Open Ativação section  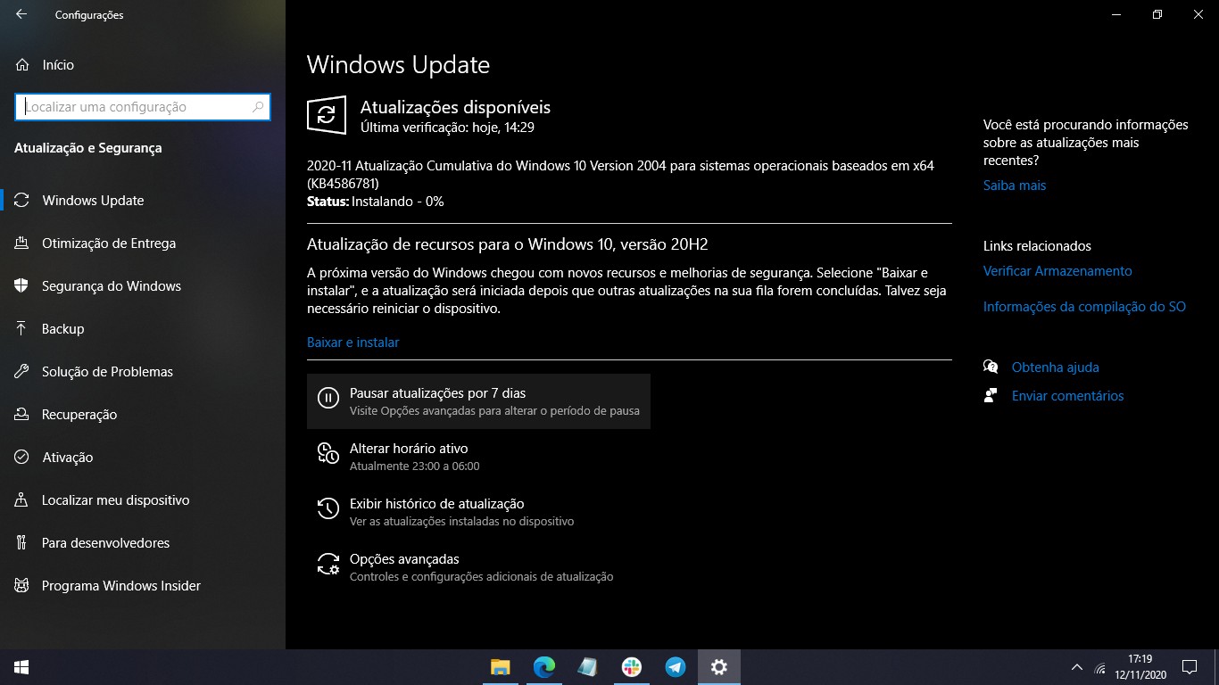pos(143,458)
